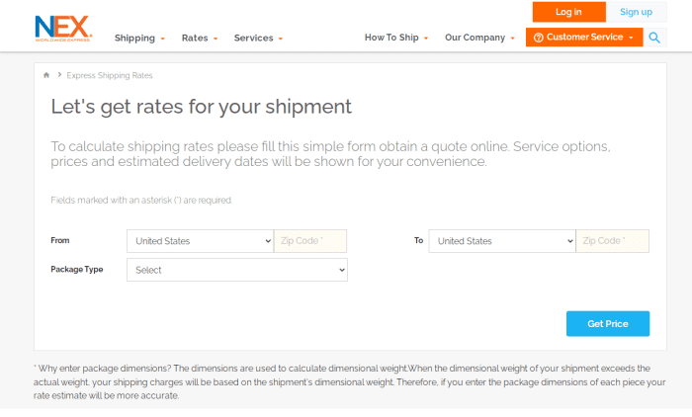Open the Rates menu
The width and height of the screenshot is (692, 417).
pyautogui.click(x=200, y=38)
